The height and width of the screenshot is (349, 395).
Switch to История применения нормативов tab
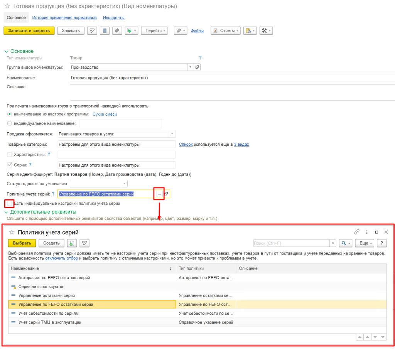tap(64, 18)
